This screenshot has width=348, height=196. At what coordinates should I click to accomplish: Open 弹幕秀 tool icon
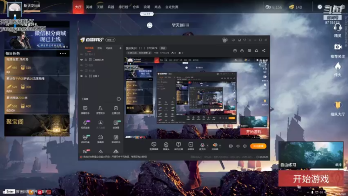pos(100,139)
